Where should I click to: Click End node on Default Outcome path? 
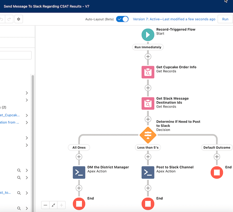tap(217, 172)
